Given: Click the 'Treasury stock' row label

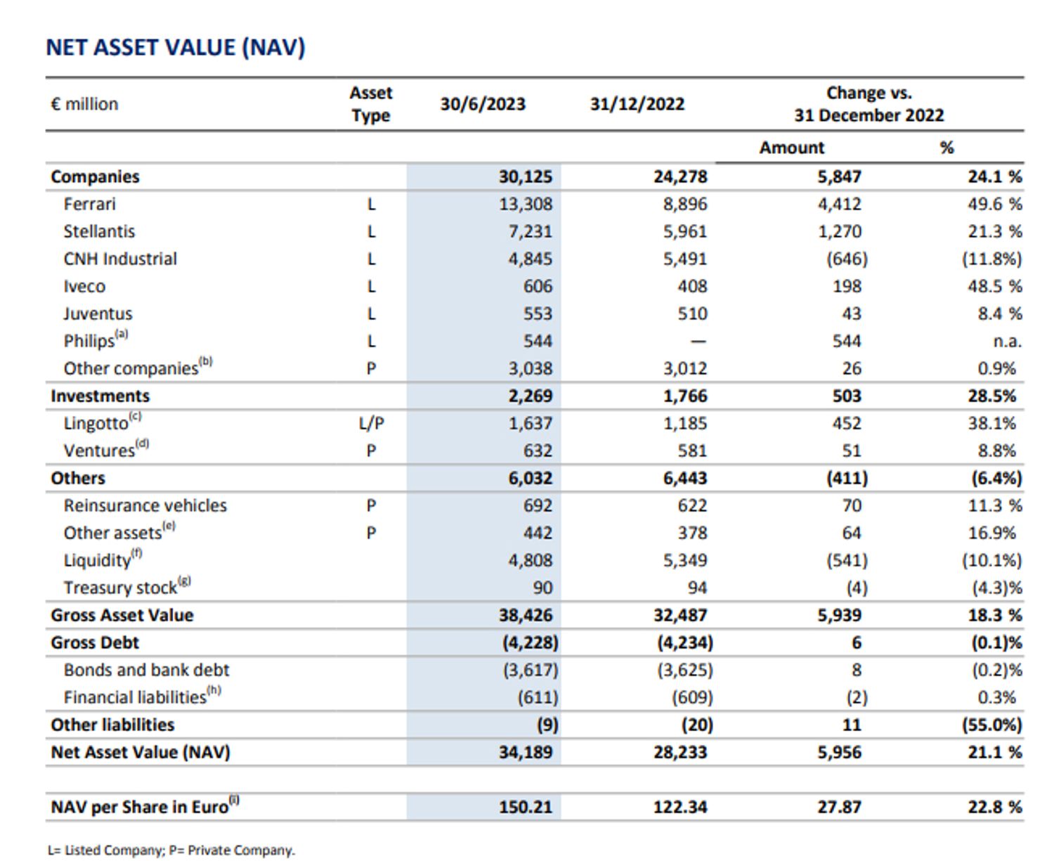Looking at the screenshot, I should pos(127,587).
